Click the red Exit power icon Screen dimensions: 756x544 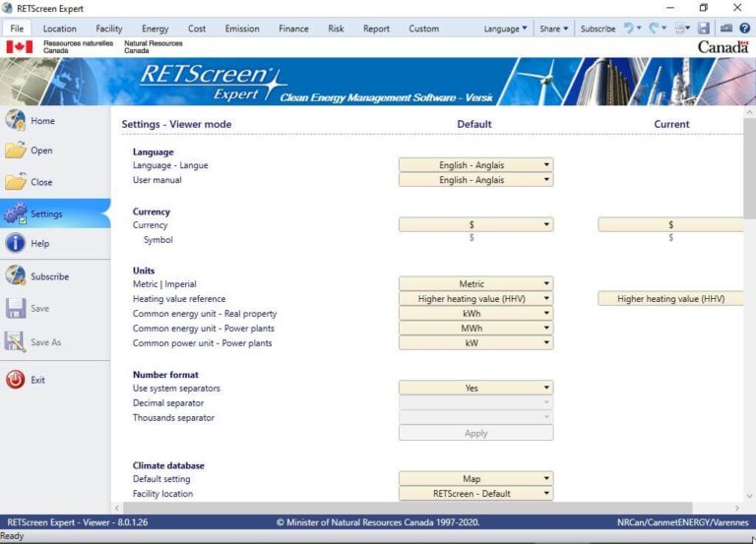coord(16,380)
